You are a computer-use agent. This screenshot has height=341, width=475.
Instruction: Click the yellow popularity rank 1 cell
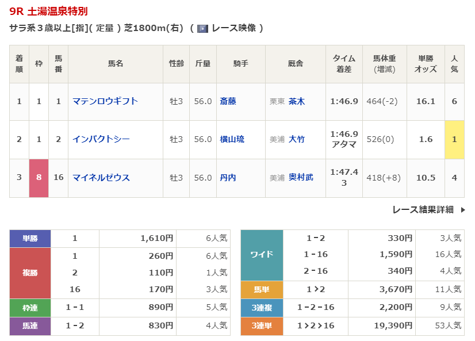pos(454,139)
